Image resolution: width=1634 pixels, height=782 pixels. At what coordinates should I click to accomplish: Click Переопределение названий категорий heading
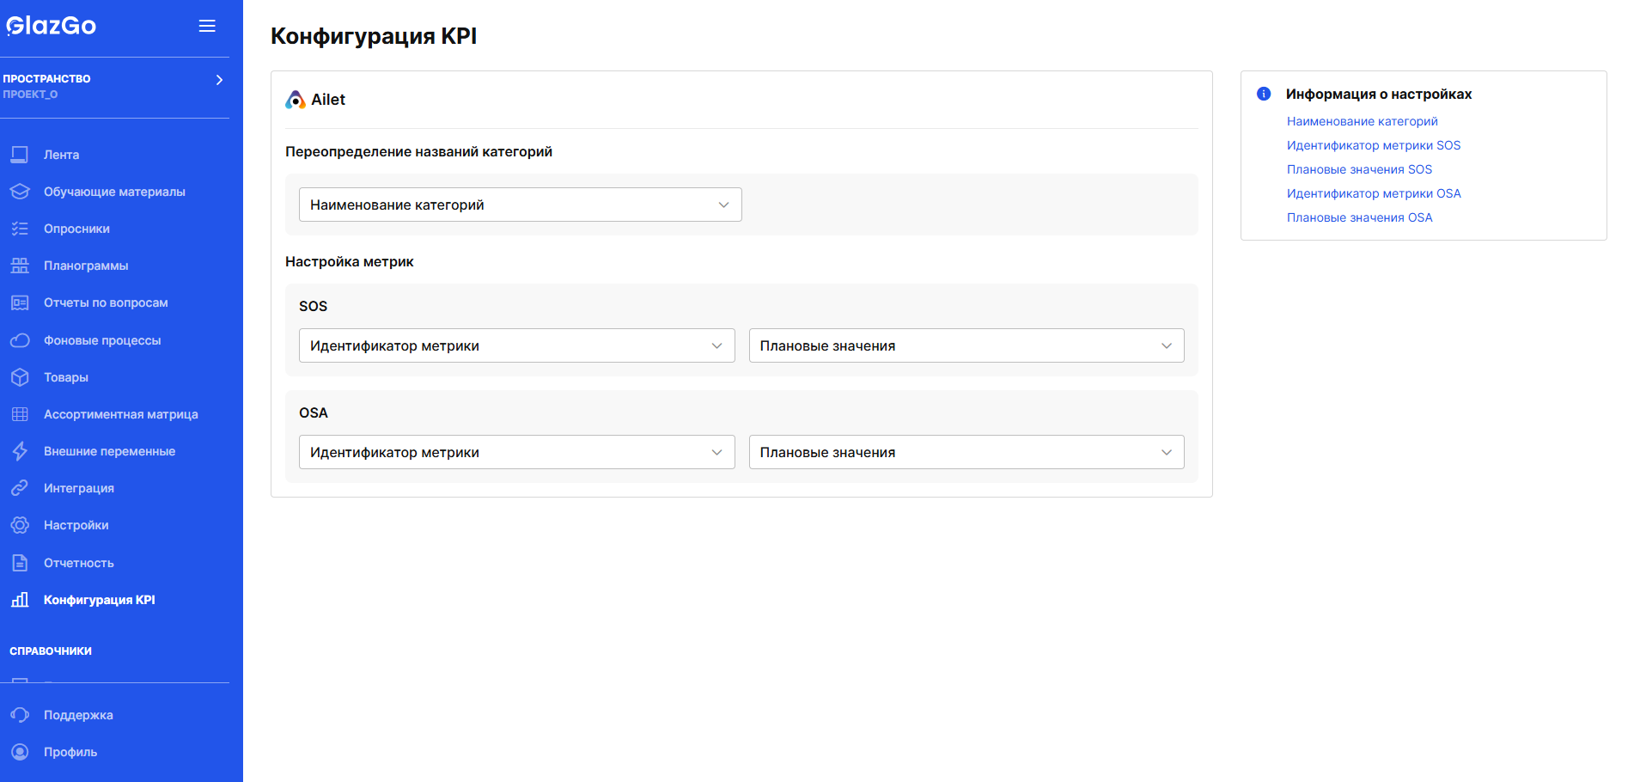pyautogui.click(x=418, y=151)
